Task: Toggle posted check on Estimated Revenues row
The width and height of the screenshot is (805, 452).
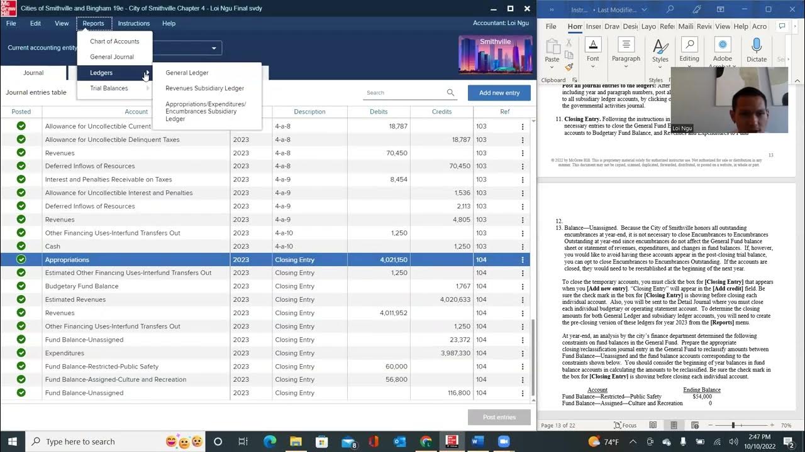Action: [x=21, y=299]
